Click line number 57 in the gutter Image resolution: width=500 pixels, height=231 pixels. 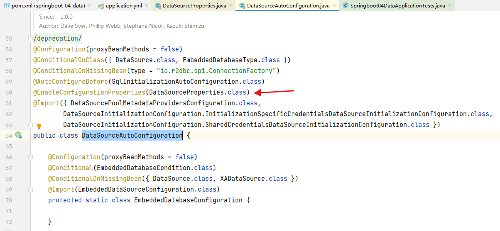coord(9,60)
